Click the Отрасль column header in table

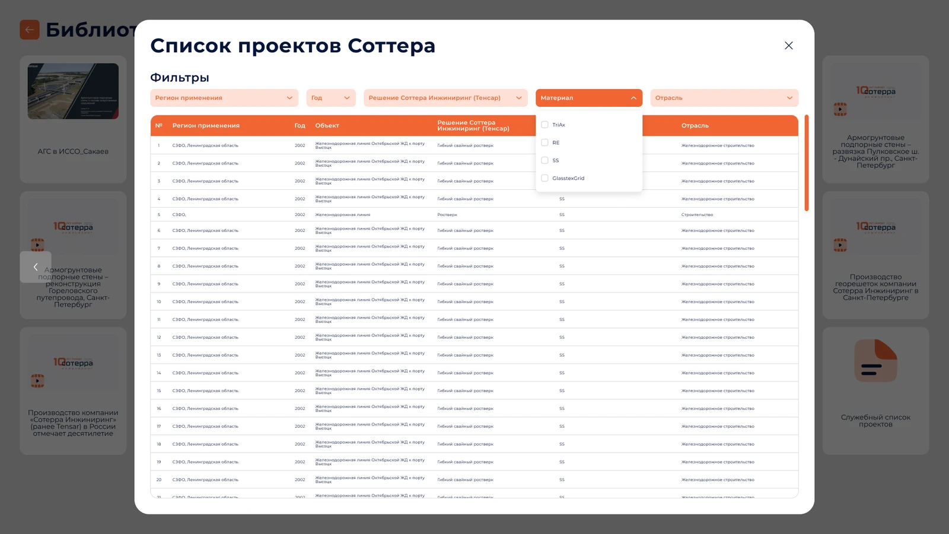[x=695, y=126]
